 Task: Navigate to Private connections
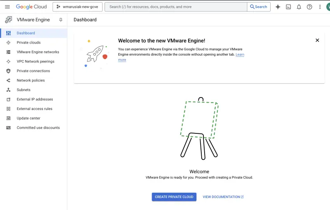[x=33, y=71]
